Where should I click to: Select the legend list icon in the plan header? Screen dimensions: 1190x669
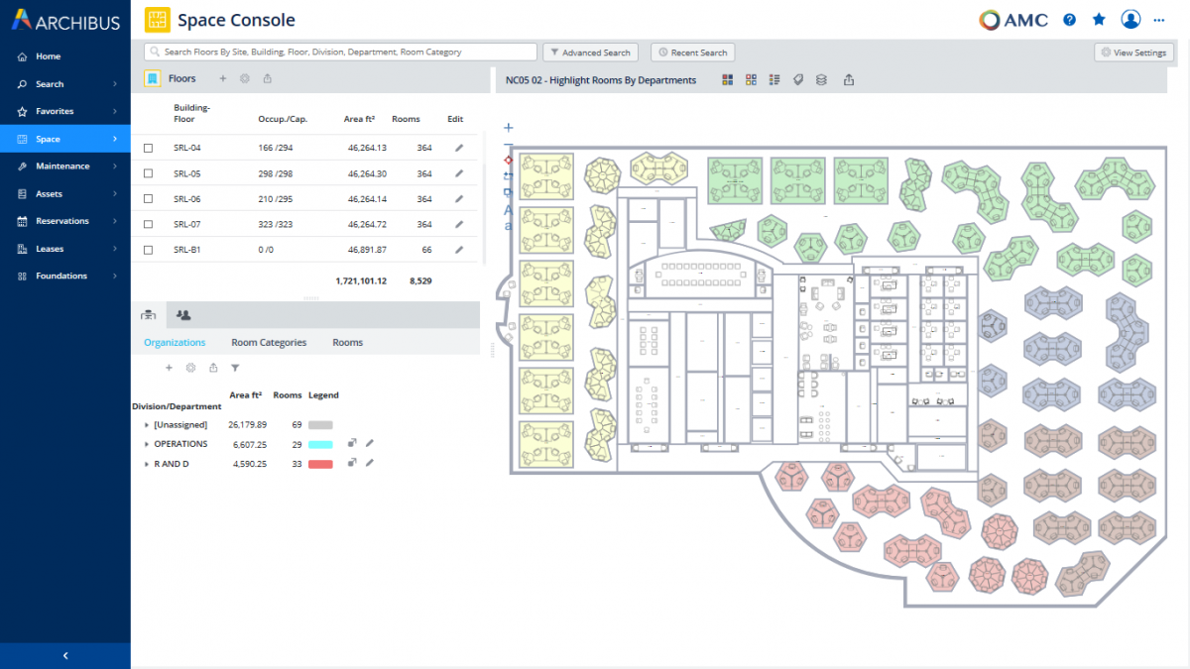coord(774,79)
